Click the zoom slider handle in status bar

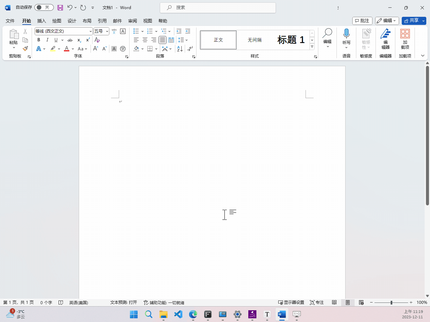tap(391, 303)
